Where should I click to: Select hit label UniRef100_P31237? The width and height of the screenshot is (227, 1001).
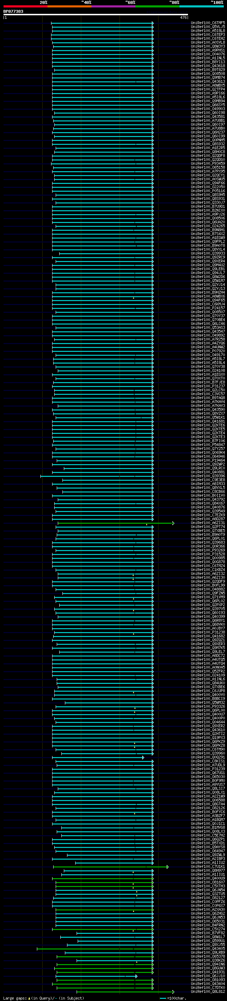pyautogui.click(x=208, y=386)
